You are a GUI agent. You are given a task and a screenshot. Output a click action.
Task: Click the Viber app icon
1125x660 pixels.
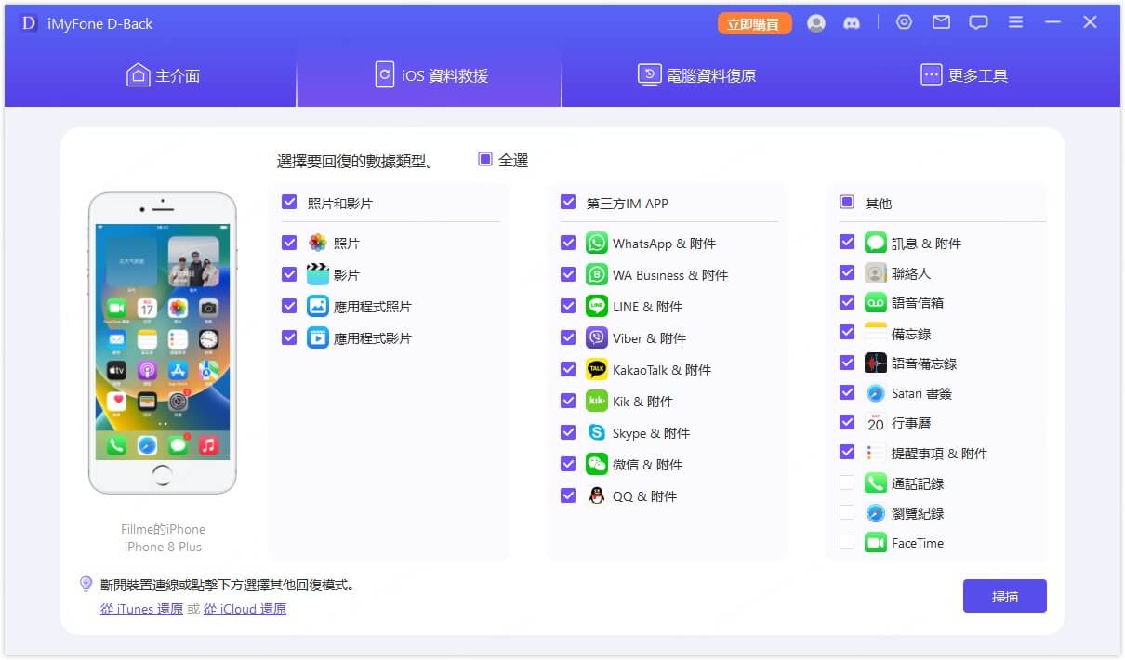[x=595, y=337]
